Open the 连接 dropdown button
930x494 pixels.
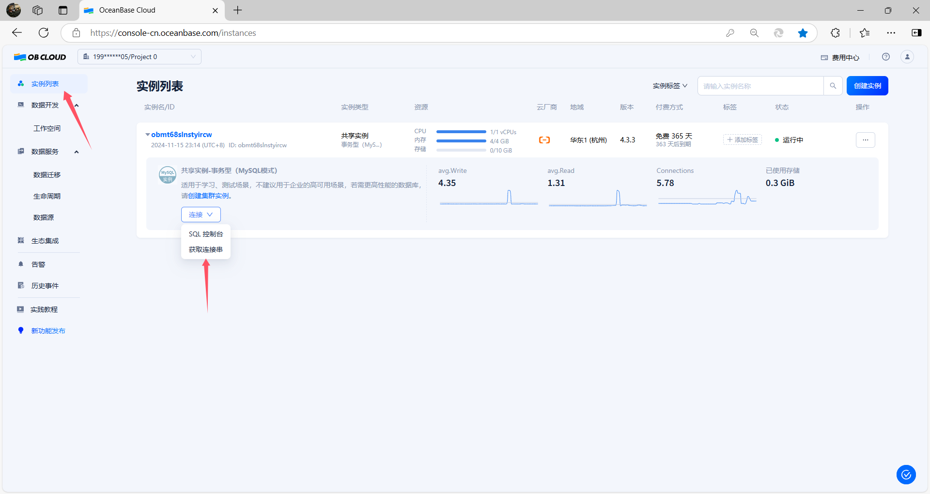click(x=201, y=215)
